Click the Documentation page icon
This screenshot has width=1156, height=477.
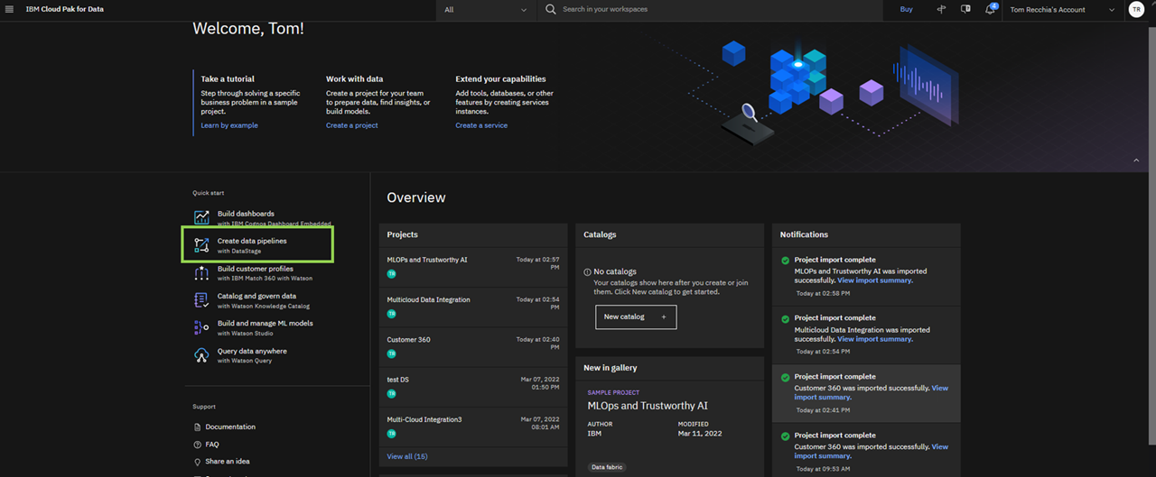point(198,427)
